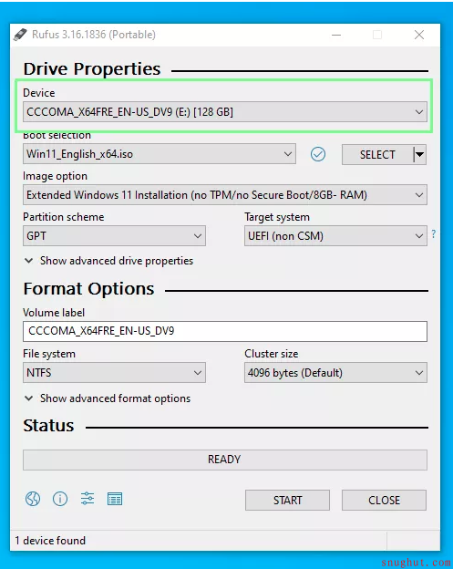Open the Image option dropdown
453x569 pixels.
[x=225, y=195]
